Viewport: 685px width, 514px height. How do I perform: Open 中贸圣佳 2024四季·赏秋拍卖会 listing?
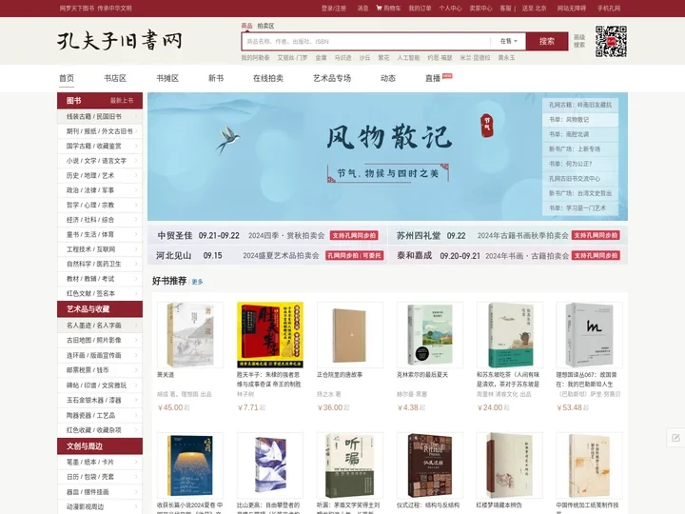(x=267, y=236)
